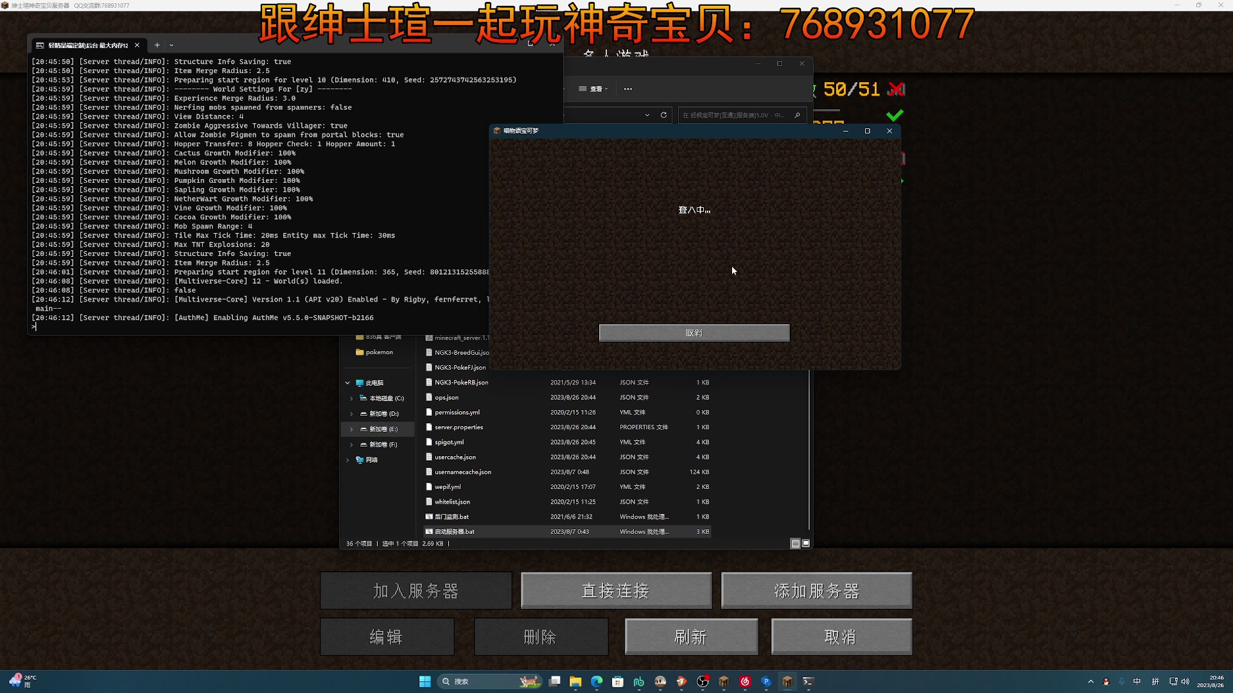Click the file list scrollbar

(x=809, y=449)
